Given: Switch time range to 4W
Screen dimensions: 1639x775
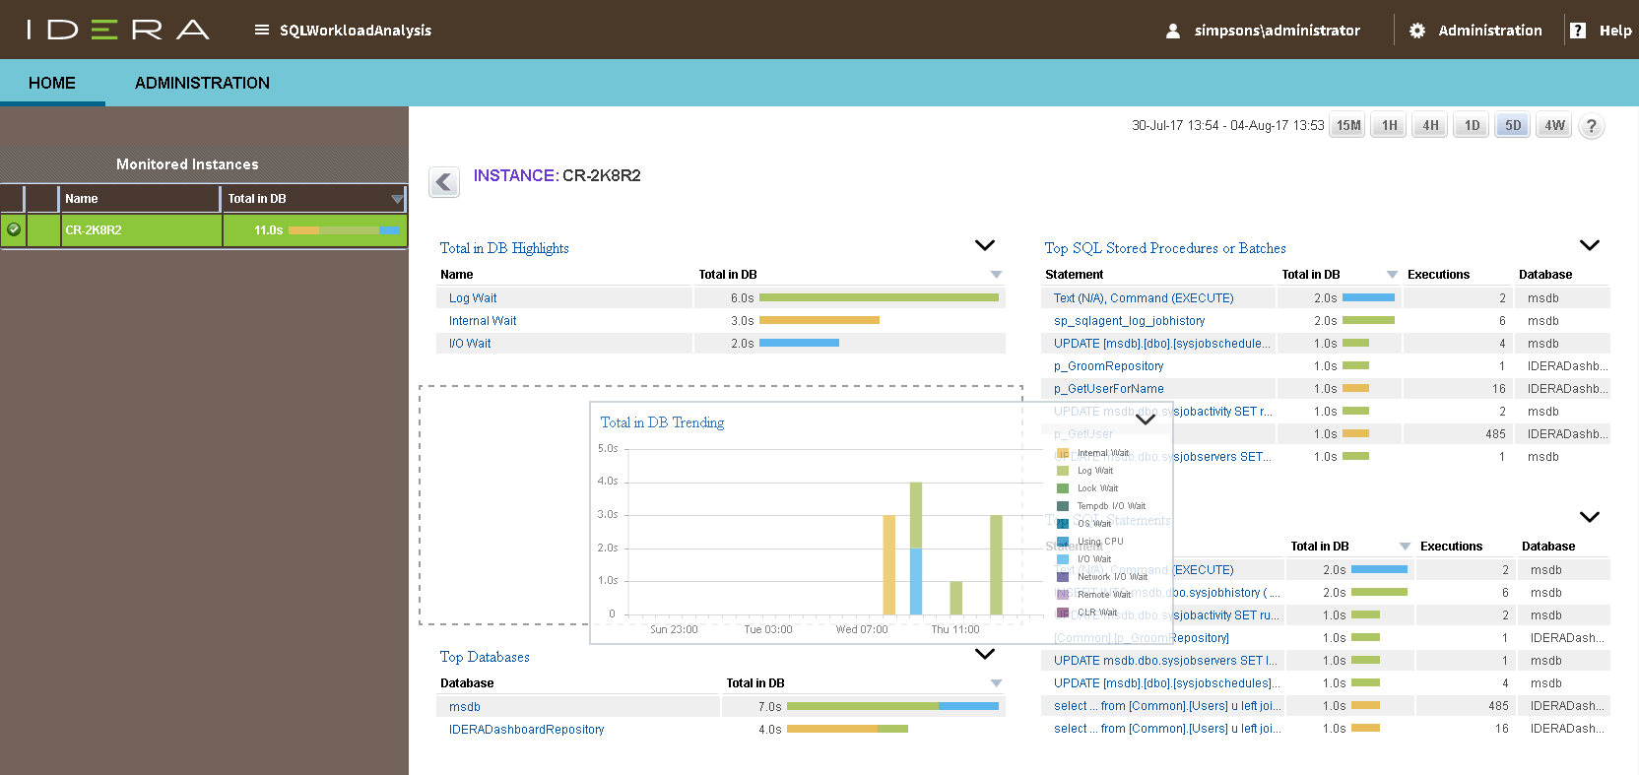Looking at the screenshot, I should tap(1554, 126).
